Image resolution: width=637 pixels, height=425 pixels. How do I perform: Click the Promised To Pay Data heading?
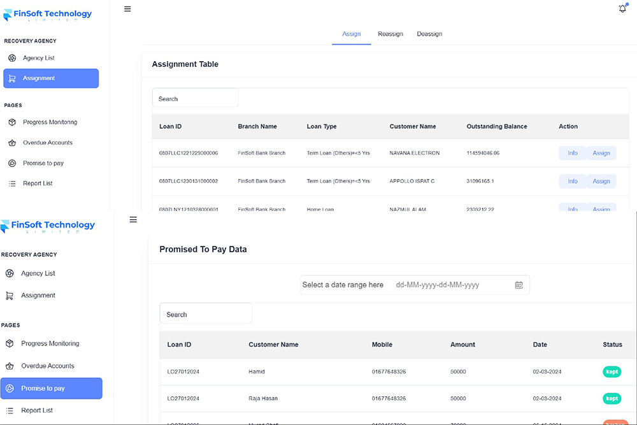(x=203, y=250)
